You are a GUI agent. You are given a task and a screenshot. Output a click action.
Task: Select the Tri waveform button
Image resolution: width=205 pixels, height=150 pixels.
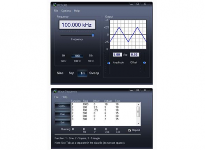(x=82, y=73)
